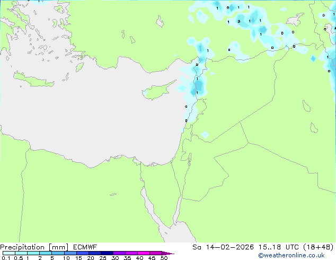This screenshot has height=260, width=336.
Task: Click the "15" legend scale label
Action: point(78,258)
